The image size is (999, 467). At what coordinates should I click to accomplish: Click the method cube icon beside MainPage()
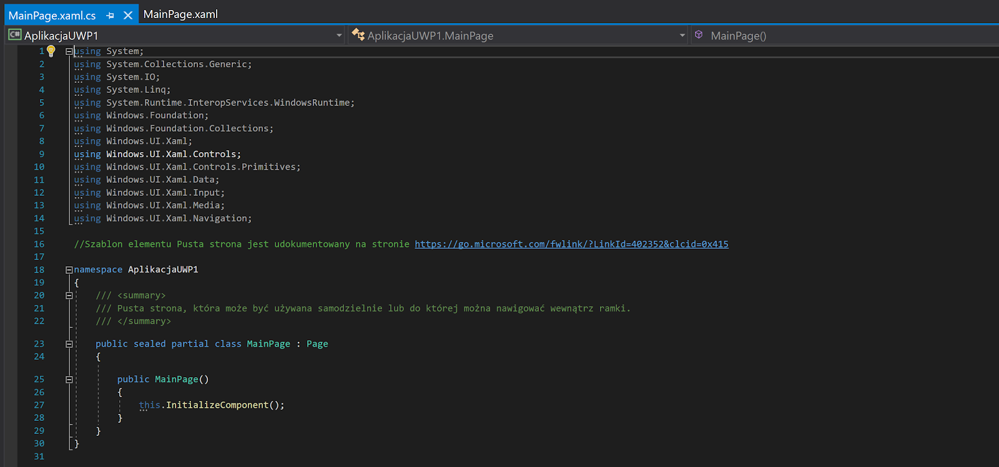point(699,35)
